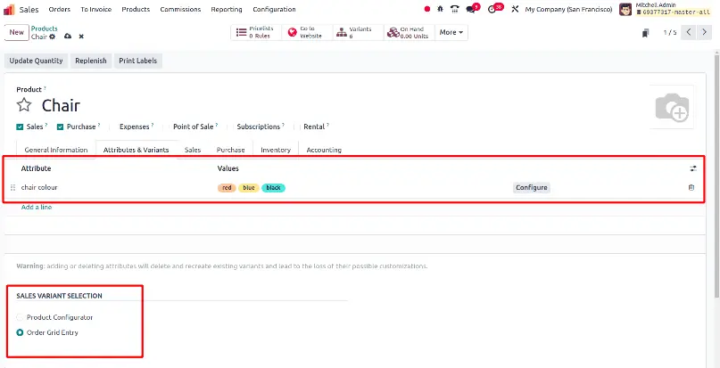
Task: Click the 1 / 5 record pager counter
Action: pyautogui.click(x=669, y=33)
